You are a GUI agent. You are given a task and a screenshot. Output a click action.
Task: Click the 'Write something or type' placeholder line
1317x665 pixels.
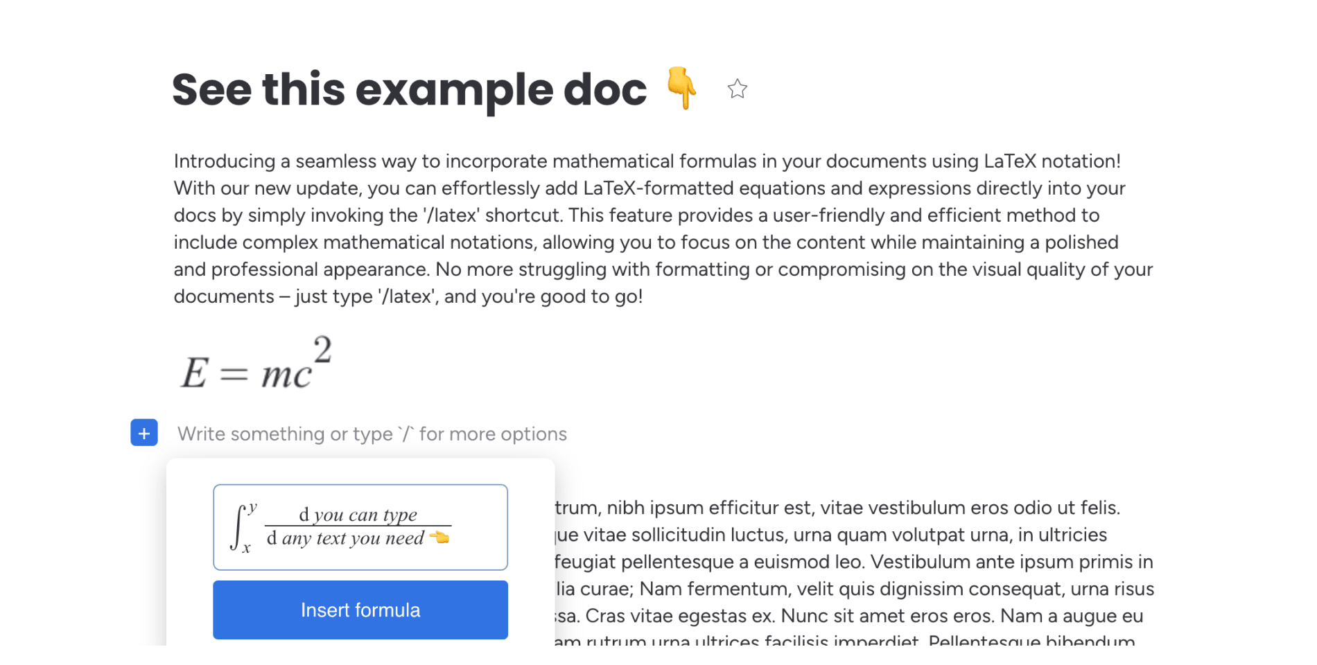(372, 434)
